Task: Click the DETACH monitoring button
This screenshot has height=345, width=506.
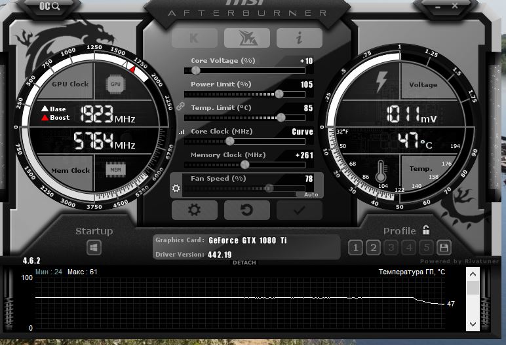Action: point(244,263)
